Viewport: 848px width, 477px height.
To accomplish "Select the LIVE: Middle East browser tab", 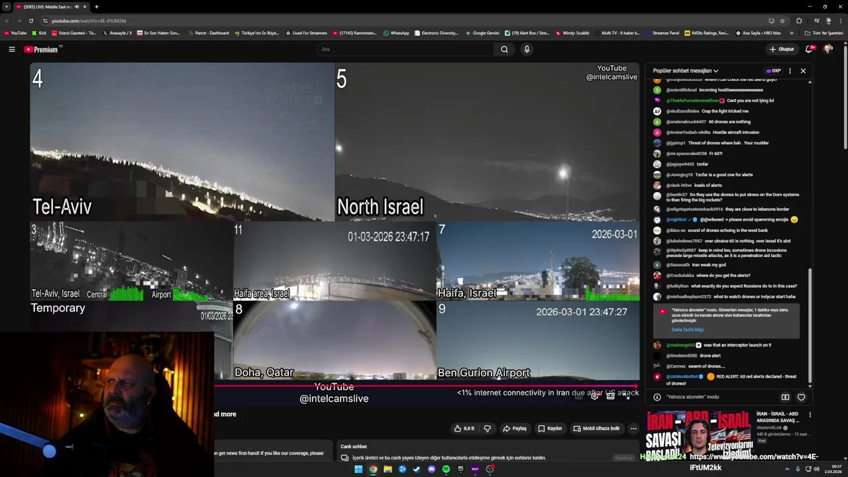I will (x=51, y=7).
